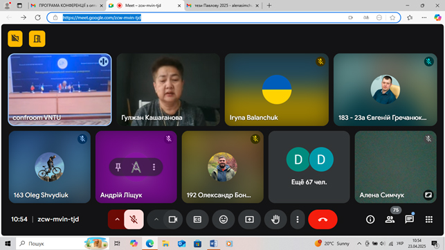Click picture-in-picture icon on Алена Симчук tile

pos(428,195)
